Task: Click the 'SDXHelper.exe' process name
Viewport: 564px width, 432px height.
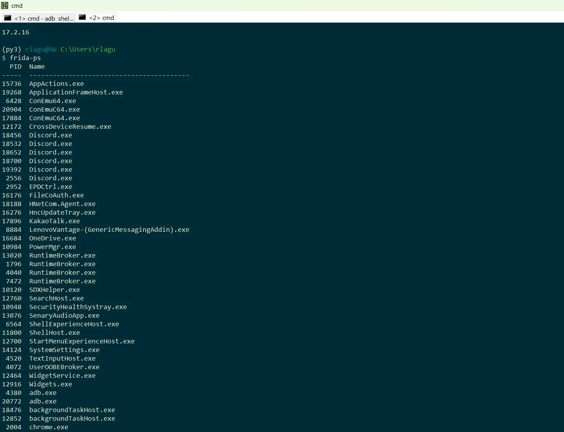Action: (55, 290)
